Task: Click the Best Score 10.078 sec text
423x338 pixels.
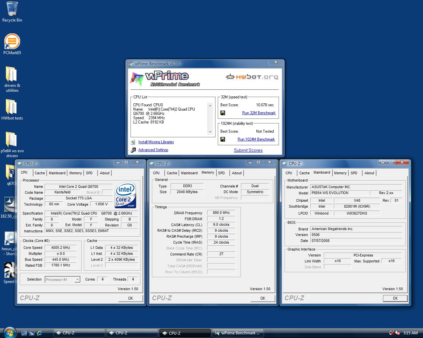Action: (265, 105)
